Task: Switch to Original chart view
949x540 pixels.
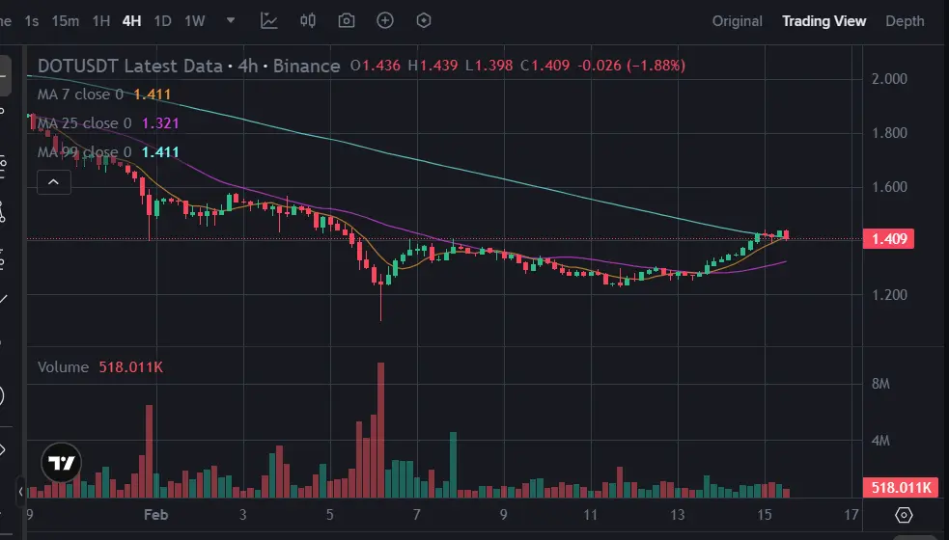Action: click(737, 21)
